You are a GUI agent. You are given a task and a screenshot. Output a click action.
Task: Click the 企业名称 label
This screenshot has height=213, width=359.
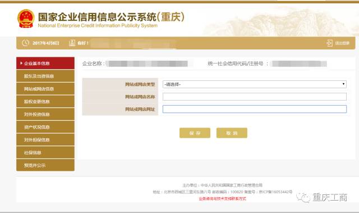[x=94, y=64]
